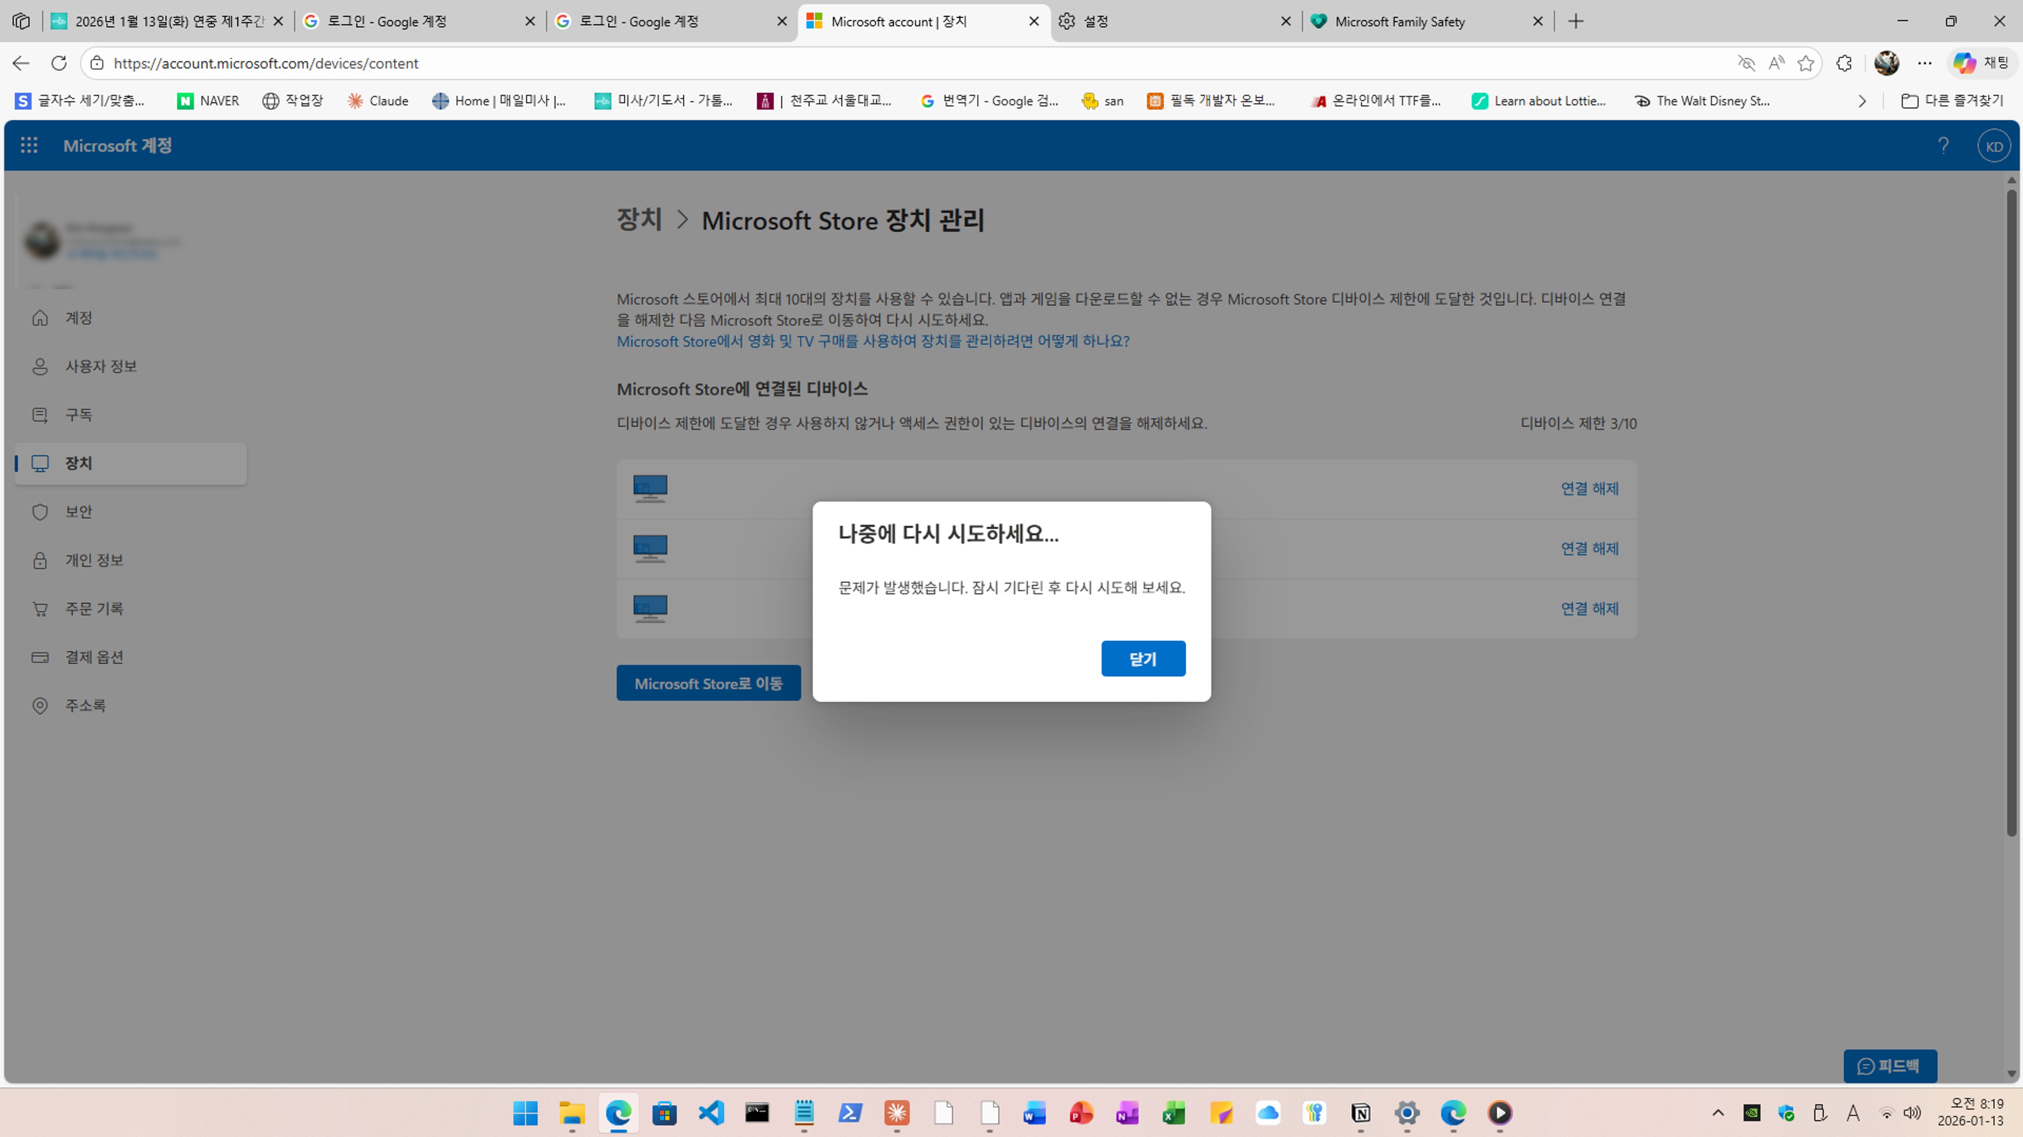Open the Microsoft app launcher grid
The width and height of the screenshot is (2023, 1137).
point(29,144)
